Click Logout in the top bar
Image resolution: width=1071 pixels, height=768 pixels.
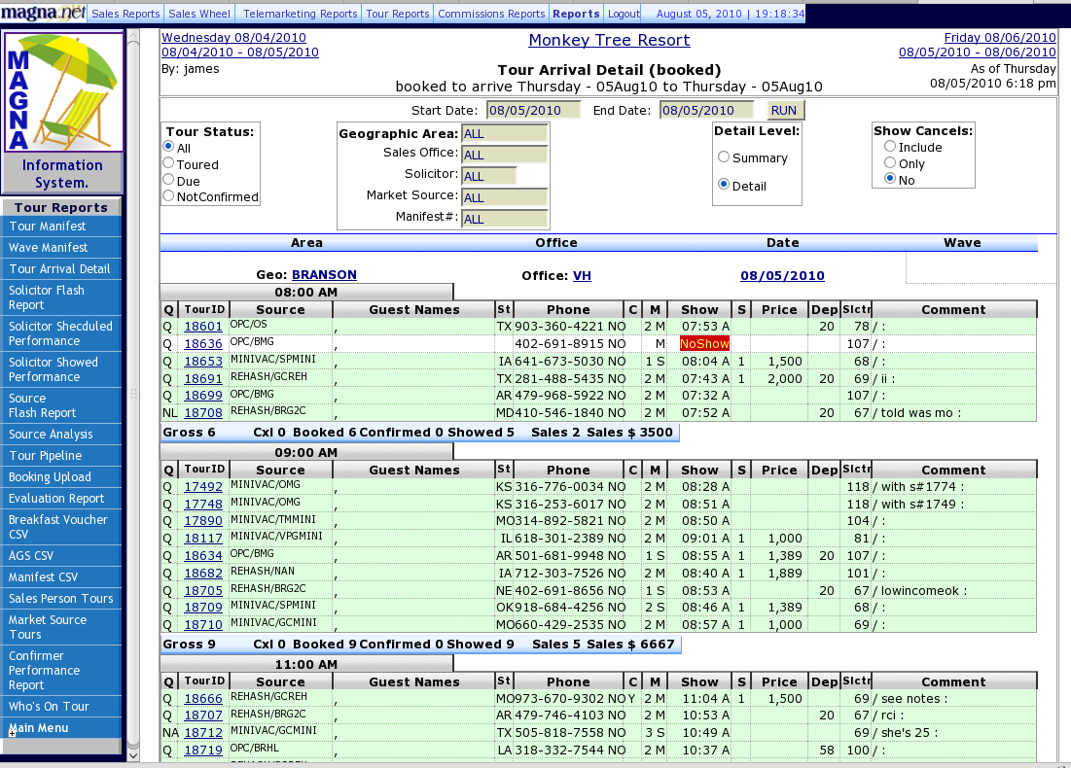coord(624,14)
